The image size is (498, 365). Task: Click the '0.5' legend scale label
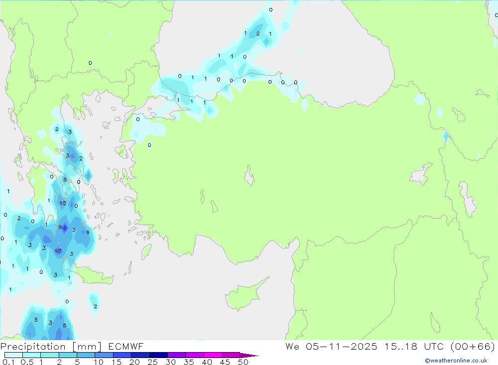click(27, 362)
